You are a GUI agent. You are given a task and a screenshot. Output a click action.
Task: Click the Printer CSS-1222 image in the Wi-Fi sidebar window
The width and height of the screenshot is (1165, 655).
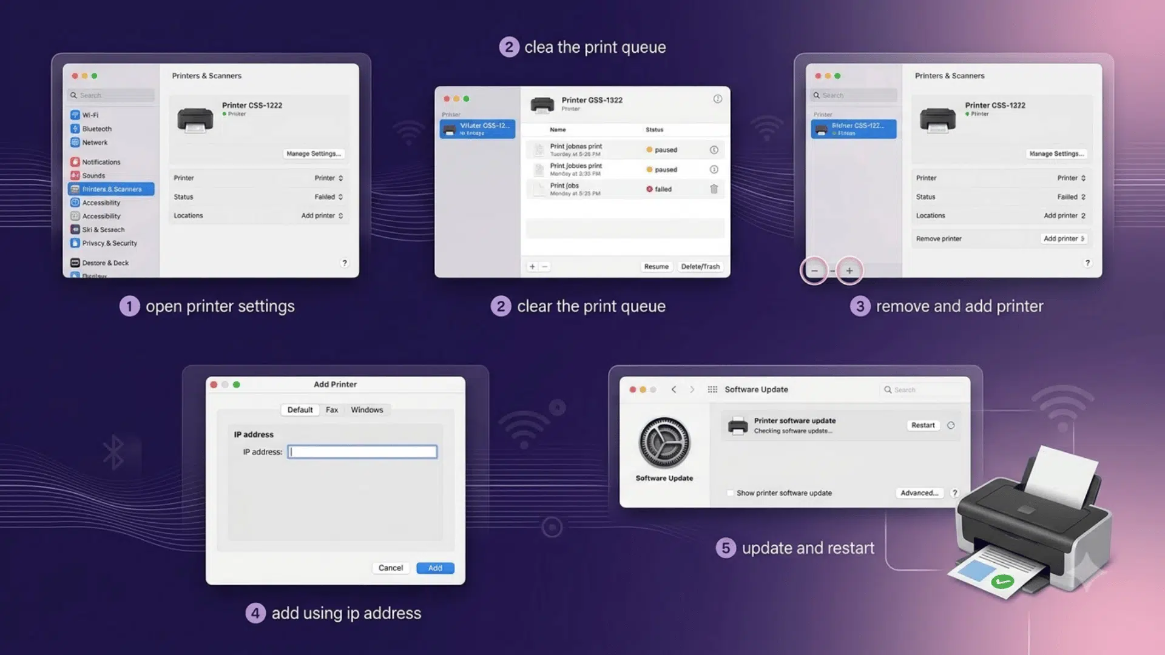(195, 119)
